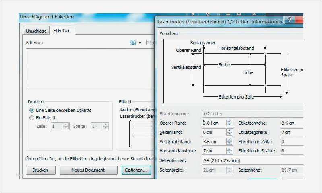Click the Seitenhöhe field showing 29,7 cm
The image size is (322, 193).
pos(292,170)
